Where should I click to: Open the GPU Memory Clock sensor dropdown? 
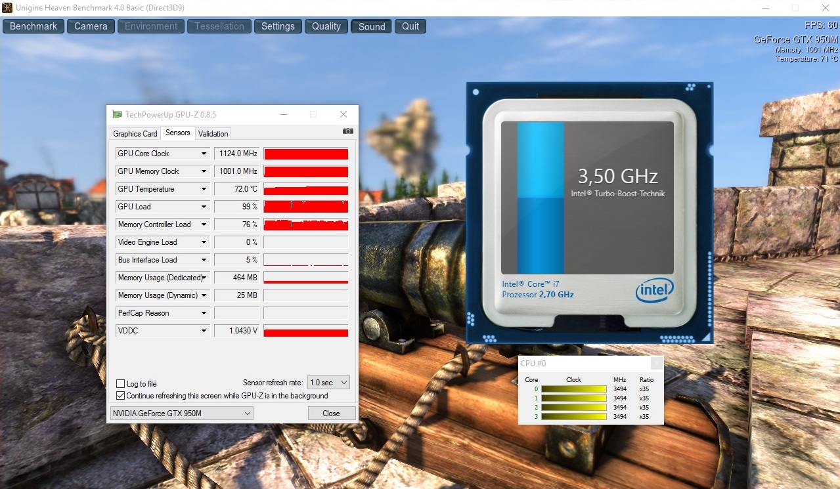(204, 171)
